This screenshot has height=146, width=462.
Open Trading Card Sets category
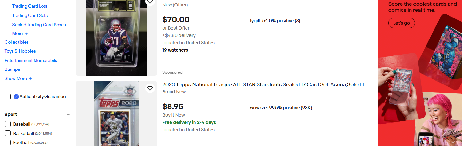[30, 15]
